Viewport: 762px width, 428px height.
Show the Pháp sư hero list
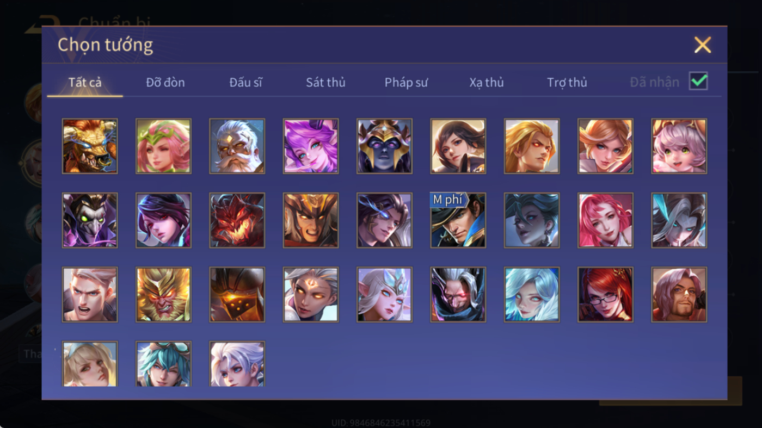coord(406,82)
